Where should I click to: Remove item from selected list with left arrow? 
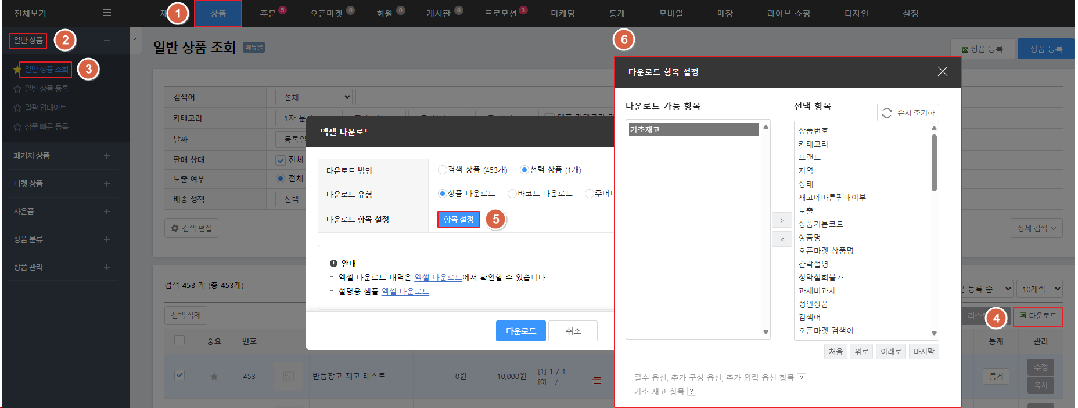[782, 239]
